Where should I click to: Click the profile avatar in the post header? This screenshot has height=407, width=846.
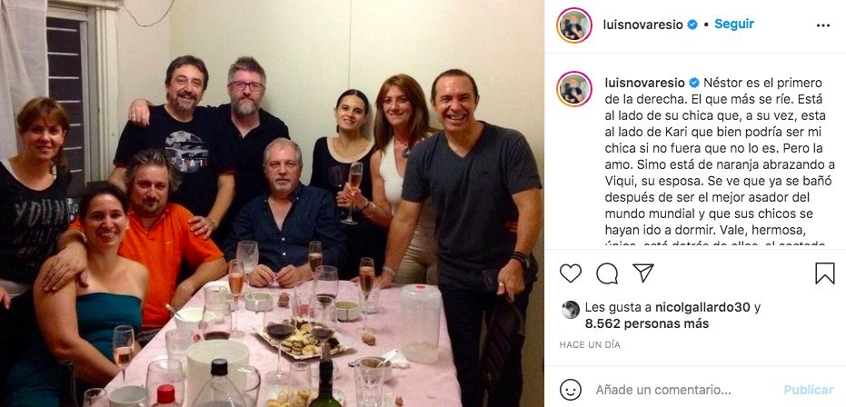(574, 25)
